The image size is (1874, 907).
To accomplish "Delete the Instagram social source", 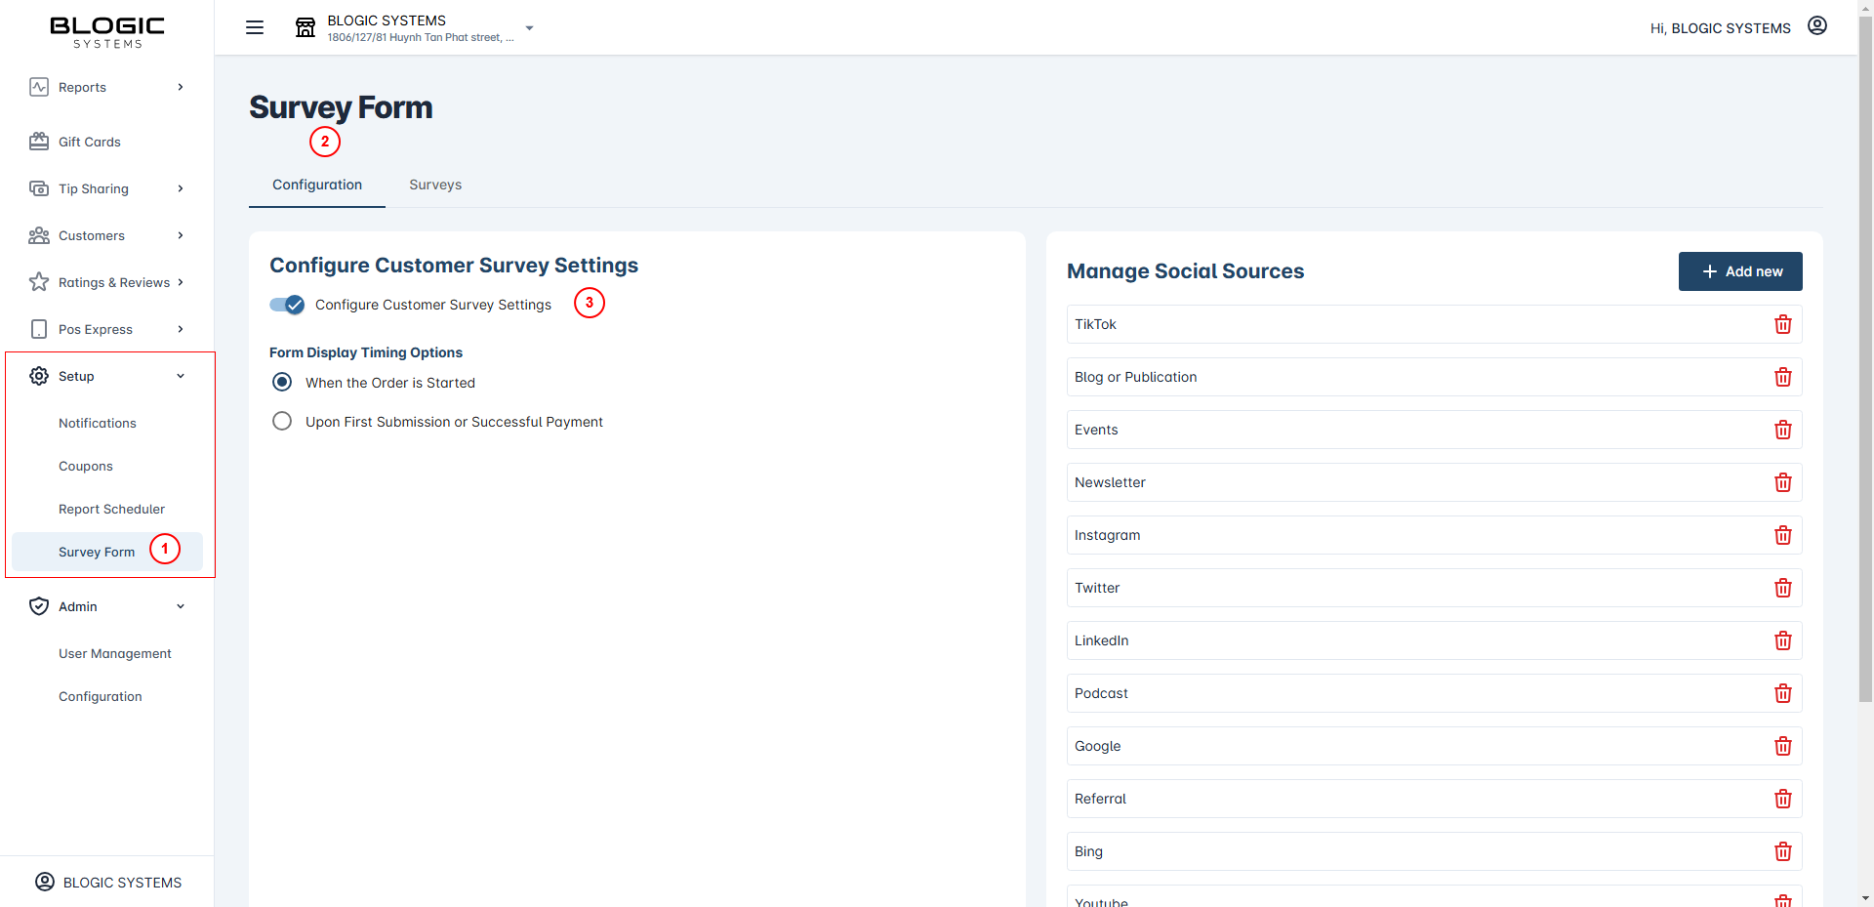I will coord(1783,535).
